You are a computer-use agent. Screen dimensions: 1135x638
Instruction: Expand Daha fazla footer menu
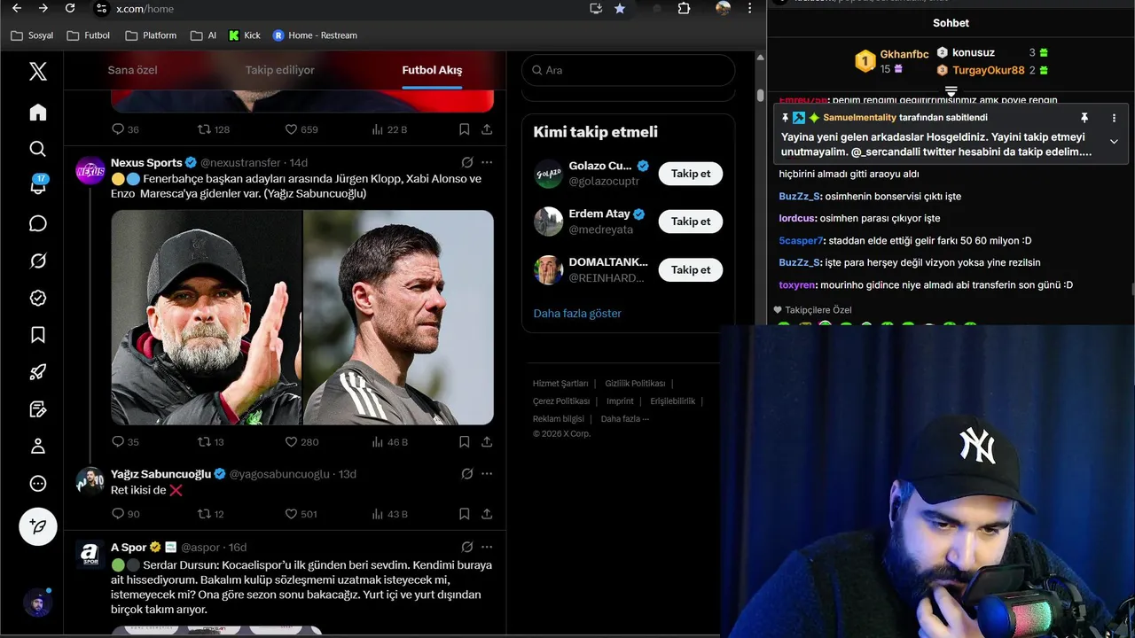point(624,419)
